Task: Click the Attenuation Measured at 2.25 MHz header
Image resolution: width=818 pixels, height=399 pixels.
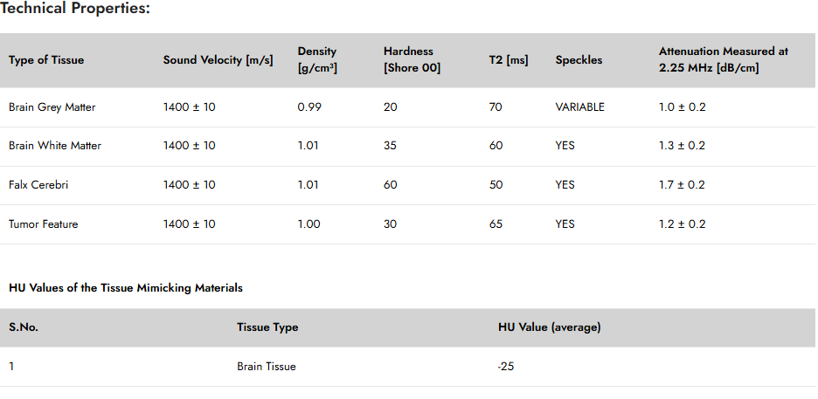Action: pos(724,60)
